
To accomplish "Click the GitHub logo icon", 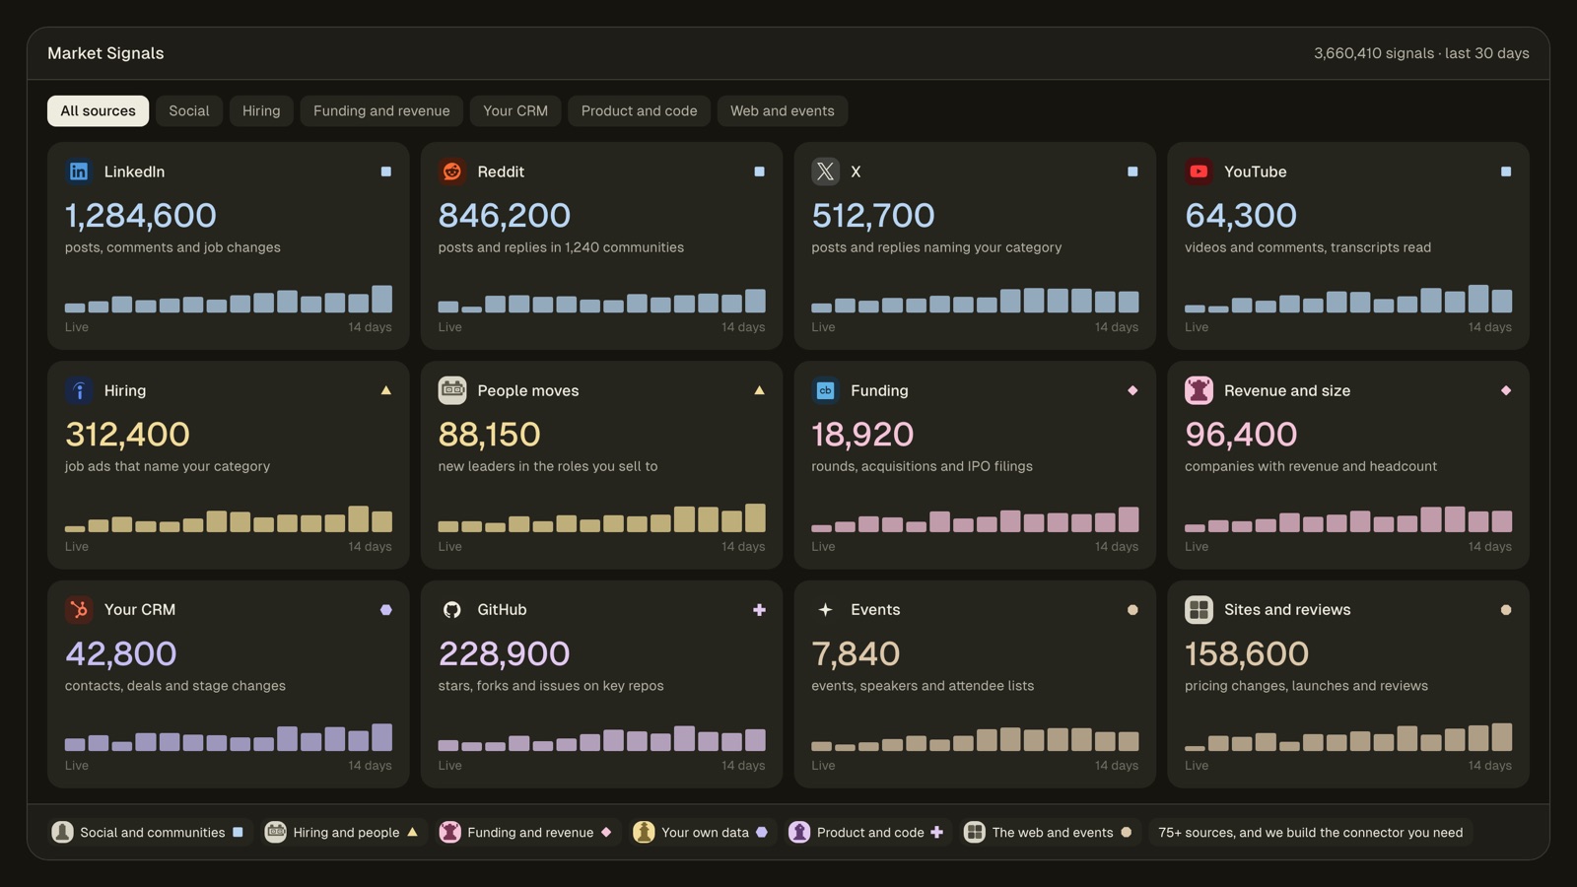I will (452, 610).
